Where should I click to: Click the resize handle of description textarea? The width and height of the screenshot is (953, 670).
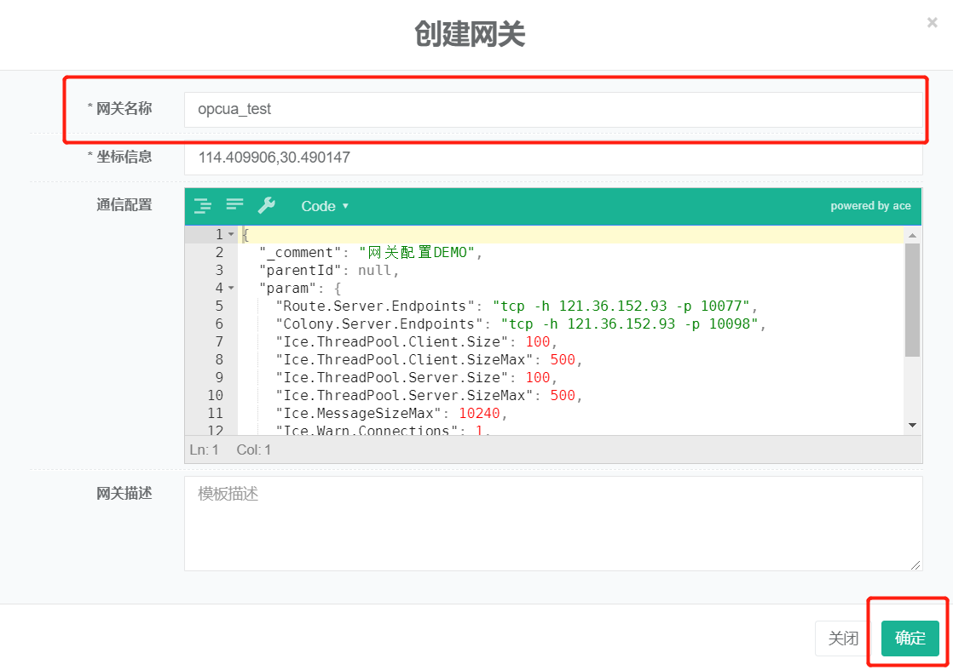tap(916, 565)
